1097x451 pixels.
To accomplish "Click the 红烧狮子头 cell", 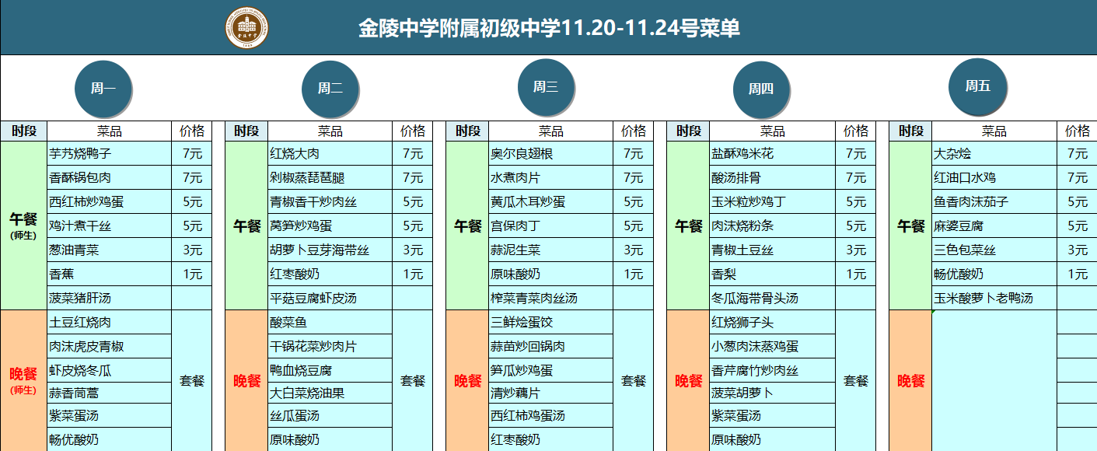I will click(x=773, y=322).
